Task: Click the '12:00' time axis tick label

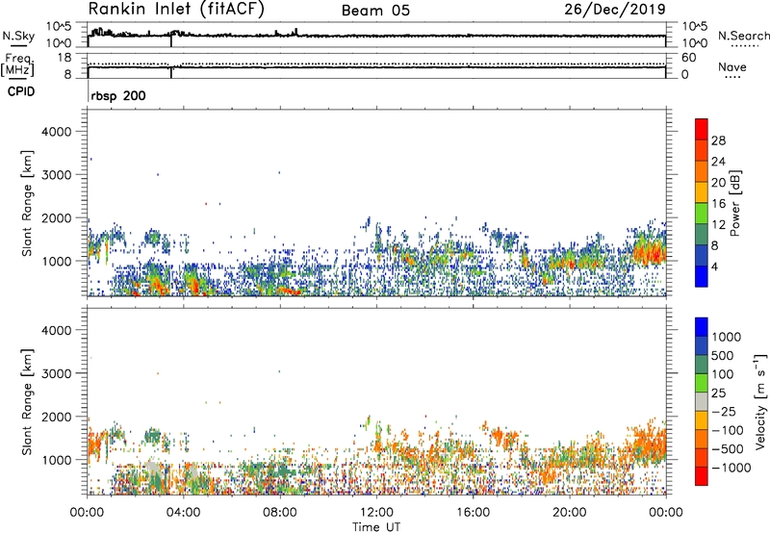Action: coord(376,513)
